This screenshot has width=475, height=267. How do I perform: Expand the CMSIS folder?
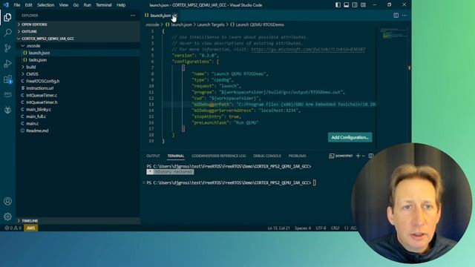click(x=78, y=74)
